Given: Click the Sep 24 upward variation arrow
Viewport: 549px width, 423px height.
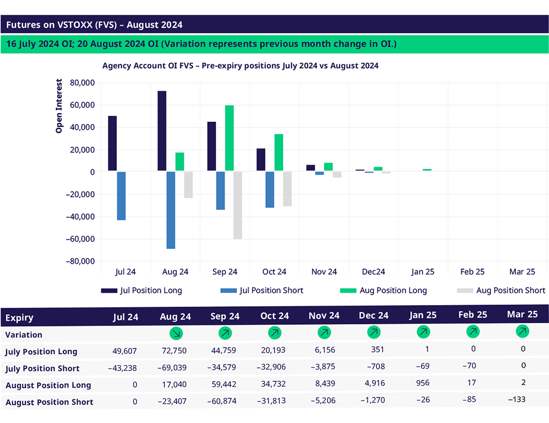Looking at the screenshot, I should pyautogui.click(x=225, y=333).
